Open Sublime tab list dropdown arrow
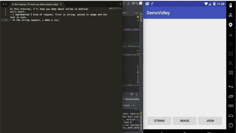 (x=120, y=4)
